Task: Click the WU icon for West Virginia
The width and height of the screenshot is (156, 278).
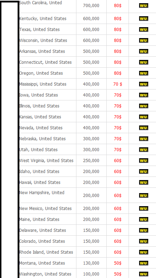Action: (144, 161)
